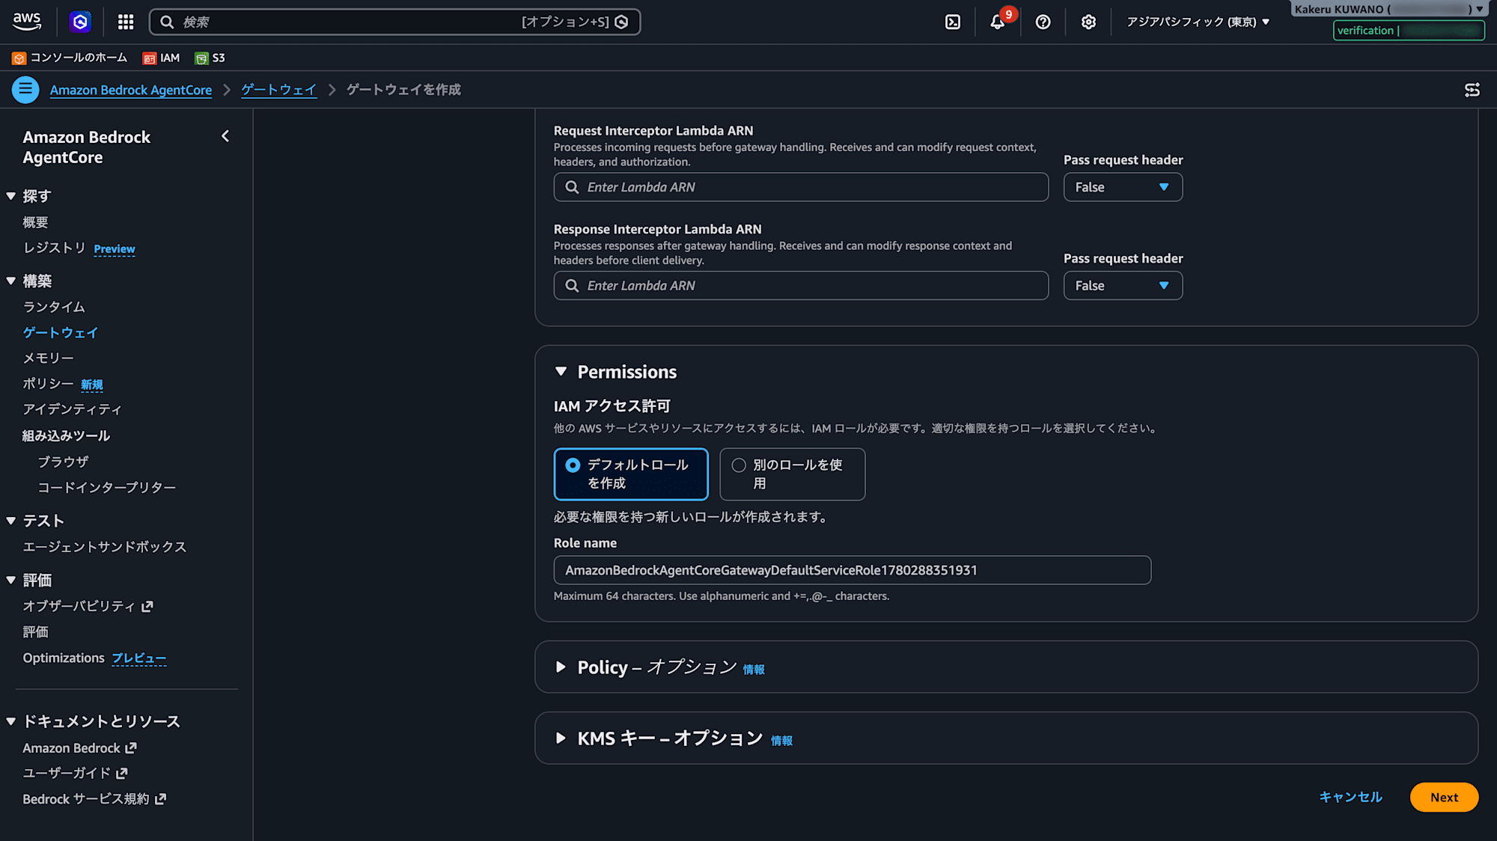Collapse the 探す sidebar group
This screenshot has height=841, width=1497.
(11, 196)
